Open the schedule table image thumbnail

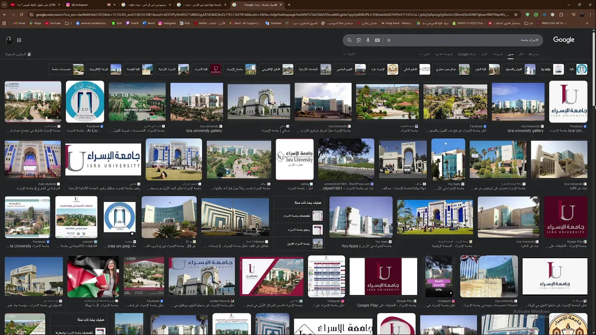click(x=326, y=276)
